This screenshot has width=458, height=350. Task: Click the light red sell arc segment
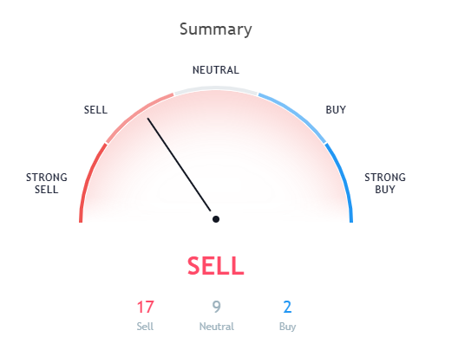coord(137,115)
